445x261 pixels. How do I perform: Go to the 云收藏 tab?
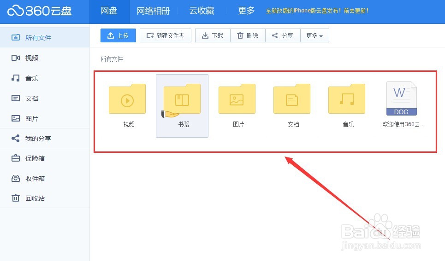(202, 11)
